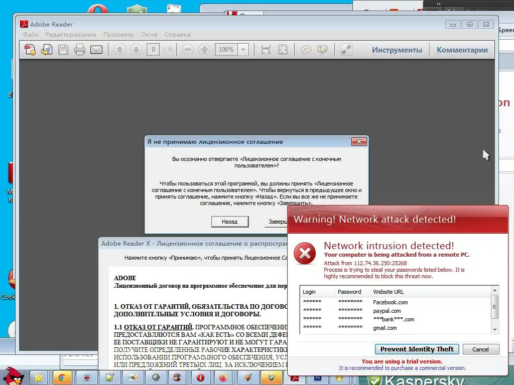This screenshot has width=514, height=385.
Task: Click the Create PDF online icon
Action: pyautogui.click(x=30, y=50)
